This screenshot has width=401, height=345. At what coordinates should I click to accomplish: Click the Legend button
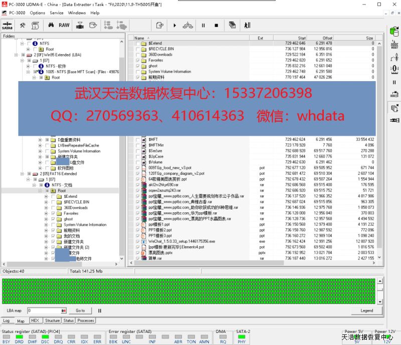pos(366,310)
